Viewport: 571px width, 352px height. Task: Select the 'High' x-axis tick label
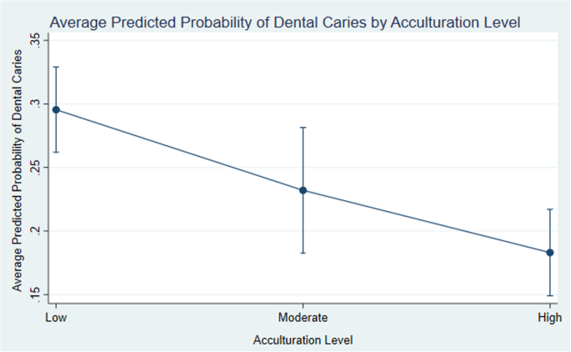point(550,318)
